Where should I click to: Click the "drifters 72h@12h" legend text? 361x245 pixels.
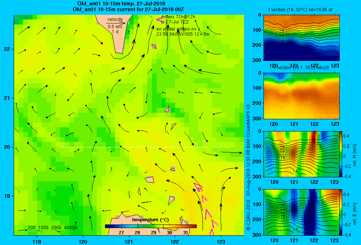[178, 17]
